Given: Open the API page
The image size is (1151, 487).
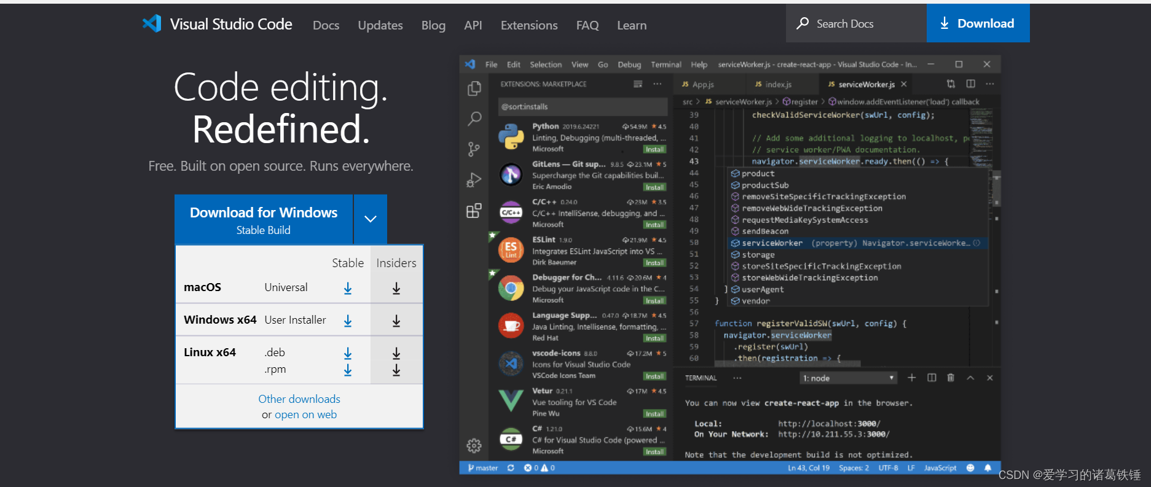Looking at the screenshot, I should [x=473, y=25].
